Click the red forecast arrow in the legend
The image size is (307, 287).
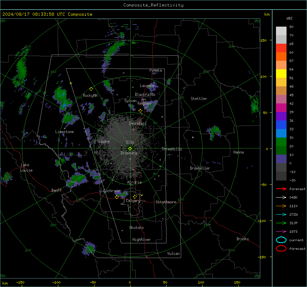pyautogui.click(x=281, y=189)
